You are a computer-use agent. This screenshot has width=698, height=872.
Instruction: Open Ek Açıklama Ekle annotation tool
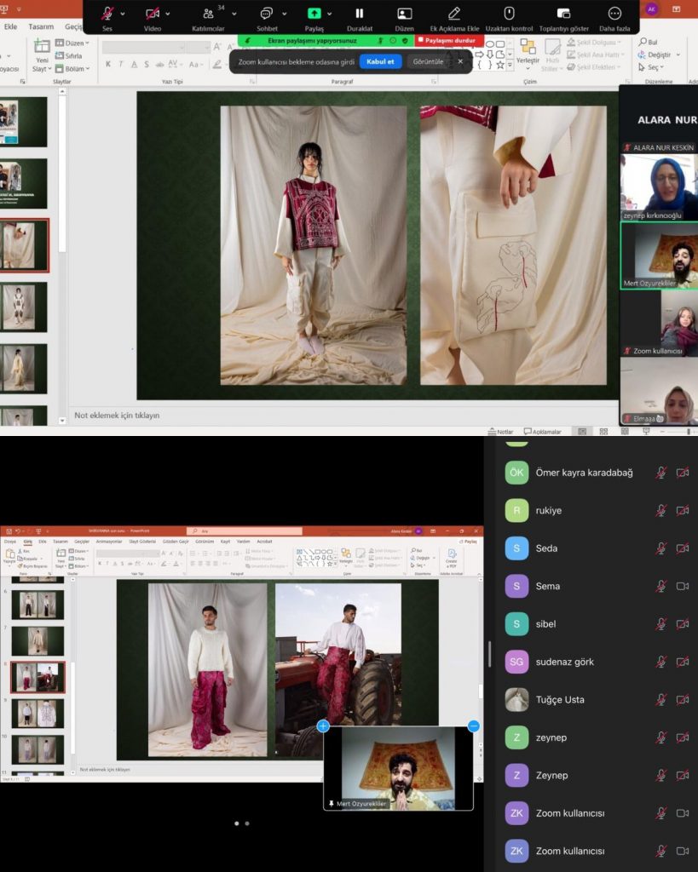[x=453, y=13]
